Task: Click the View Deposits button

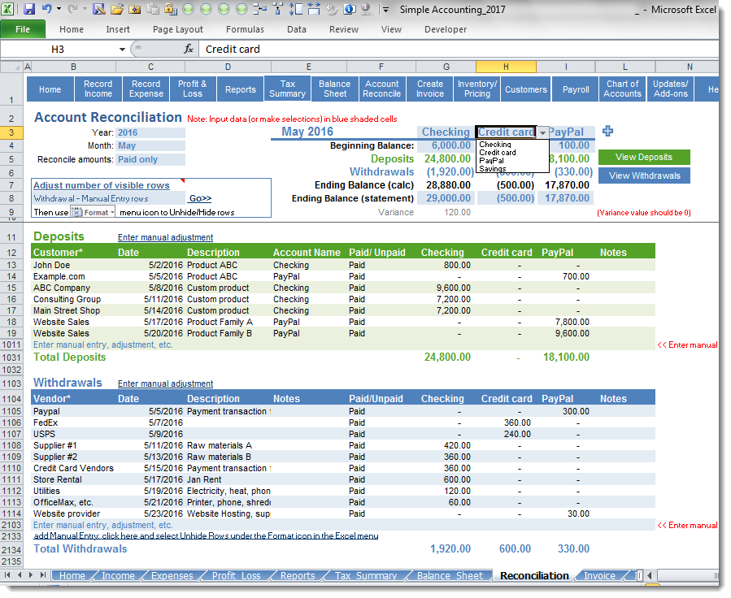Action: [x=644, y=157]
